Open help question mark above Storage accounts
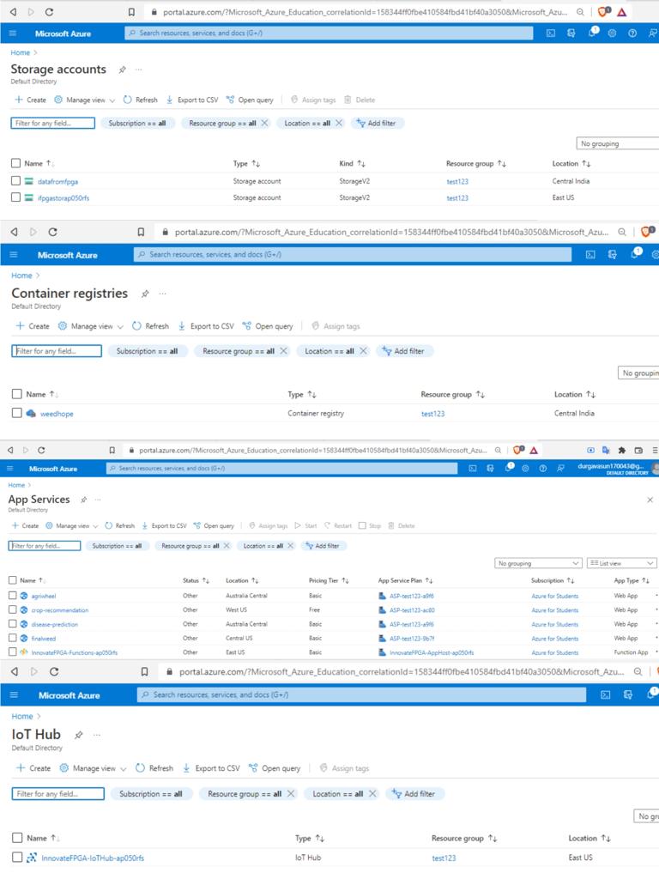Screen dimensions: 659x879 pos(632,33)
